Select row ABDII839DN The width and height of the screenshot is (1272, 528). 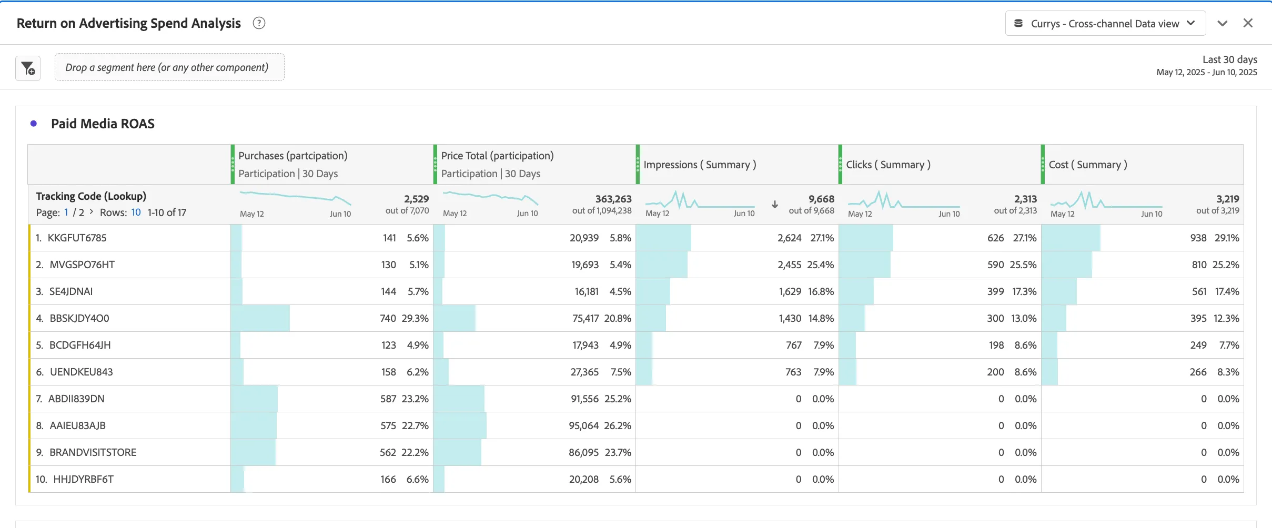[x=636, y=399]
